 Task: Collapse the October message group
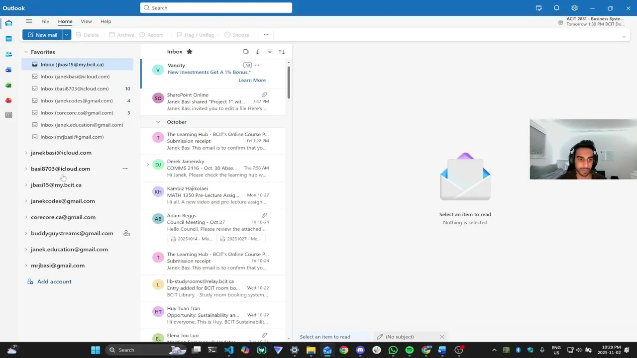click(x=158, y=122)
